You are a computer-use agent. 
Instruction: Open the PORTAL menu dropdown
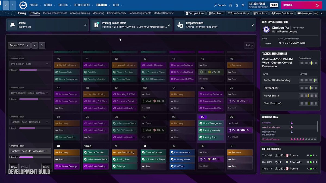coord(35,5)
